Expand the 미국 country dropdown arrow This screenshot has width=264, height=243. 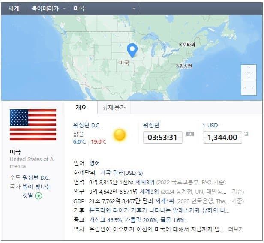134,9
